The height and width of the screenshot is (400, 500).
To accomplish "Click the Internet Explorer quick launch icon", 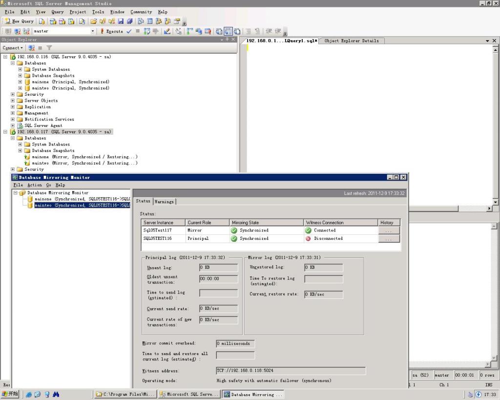I will [x=29, y=395].
